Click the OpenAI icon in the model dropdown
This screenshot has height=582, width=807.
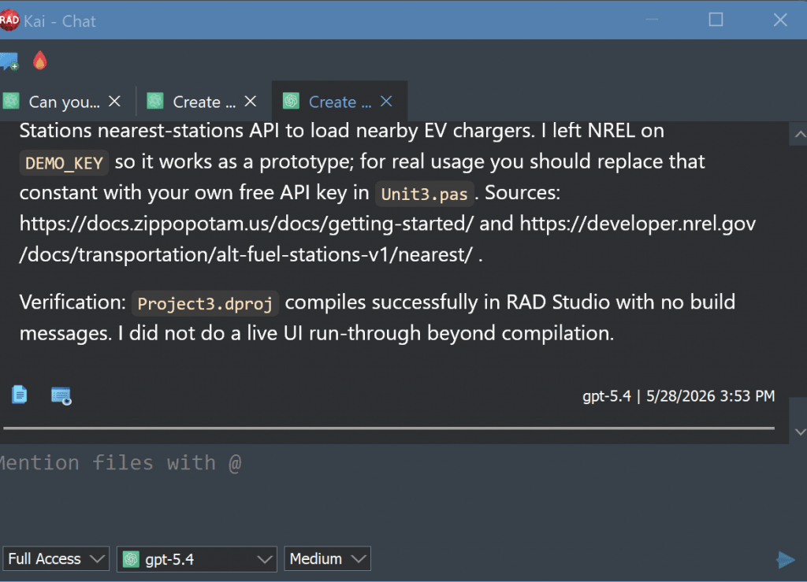tap(132, 559)
